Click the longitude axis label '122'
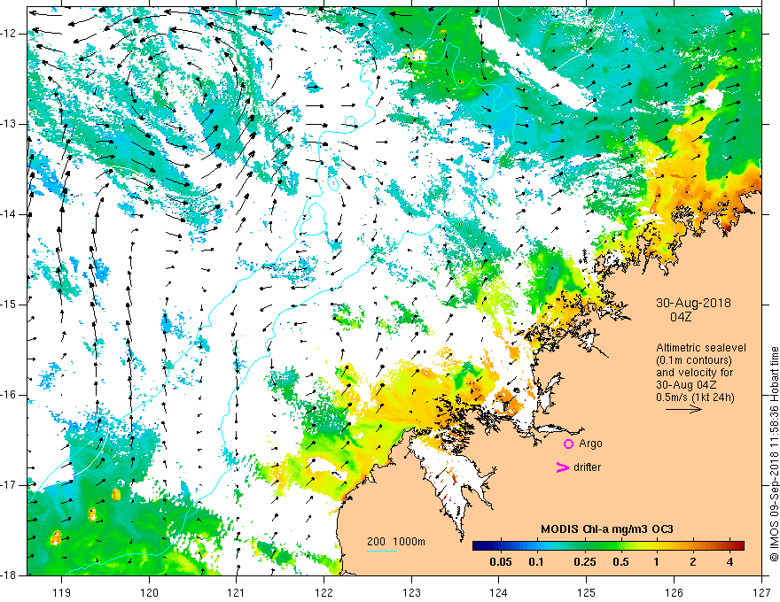The image size is (780, 602). point(324,592)
